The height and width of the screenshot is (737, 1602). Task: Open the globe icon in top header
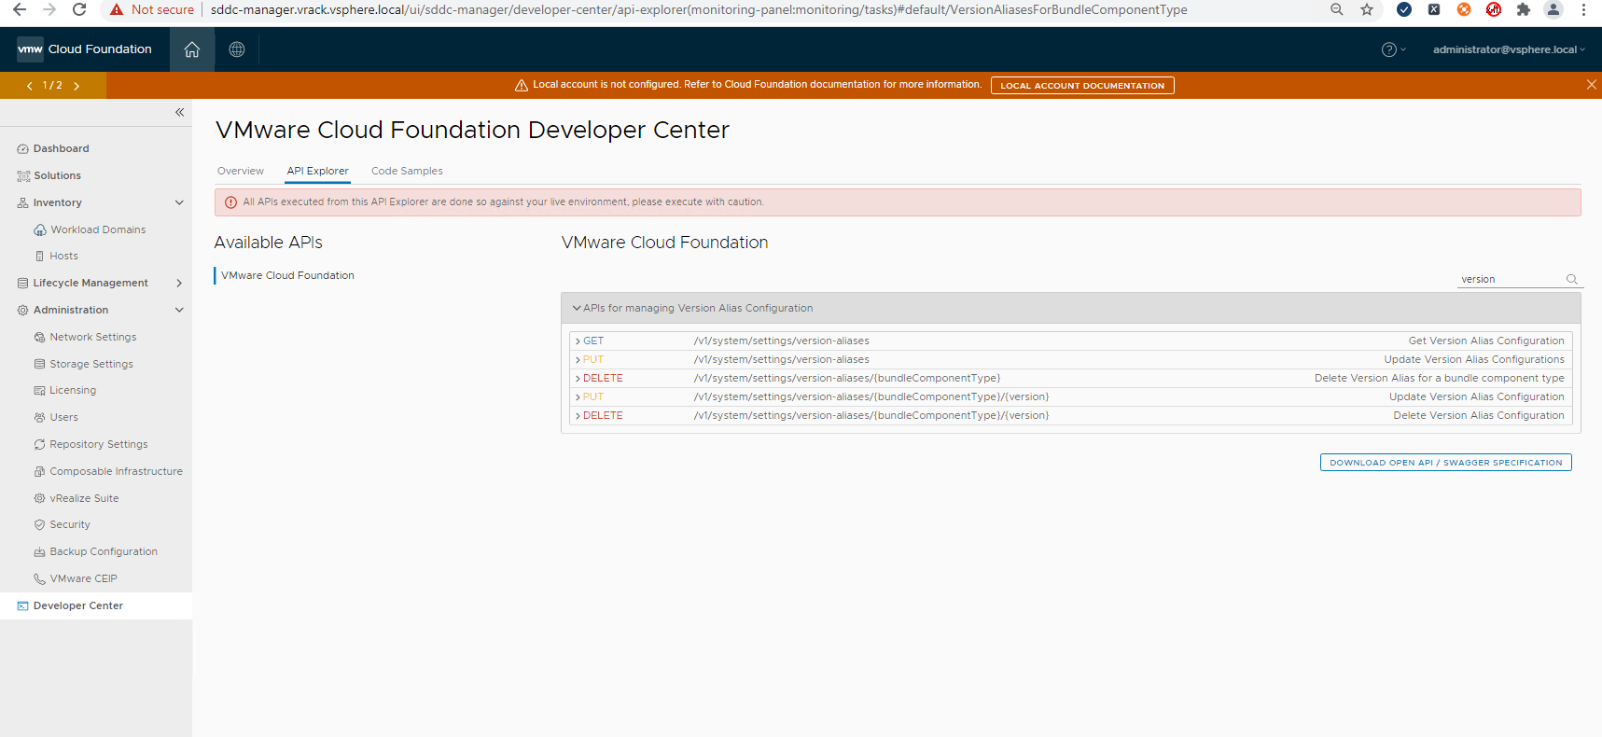(237, 49)
